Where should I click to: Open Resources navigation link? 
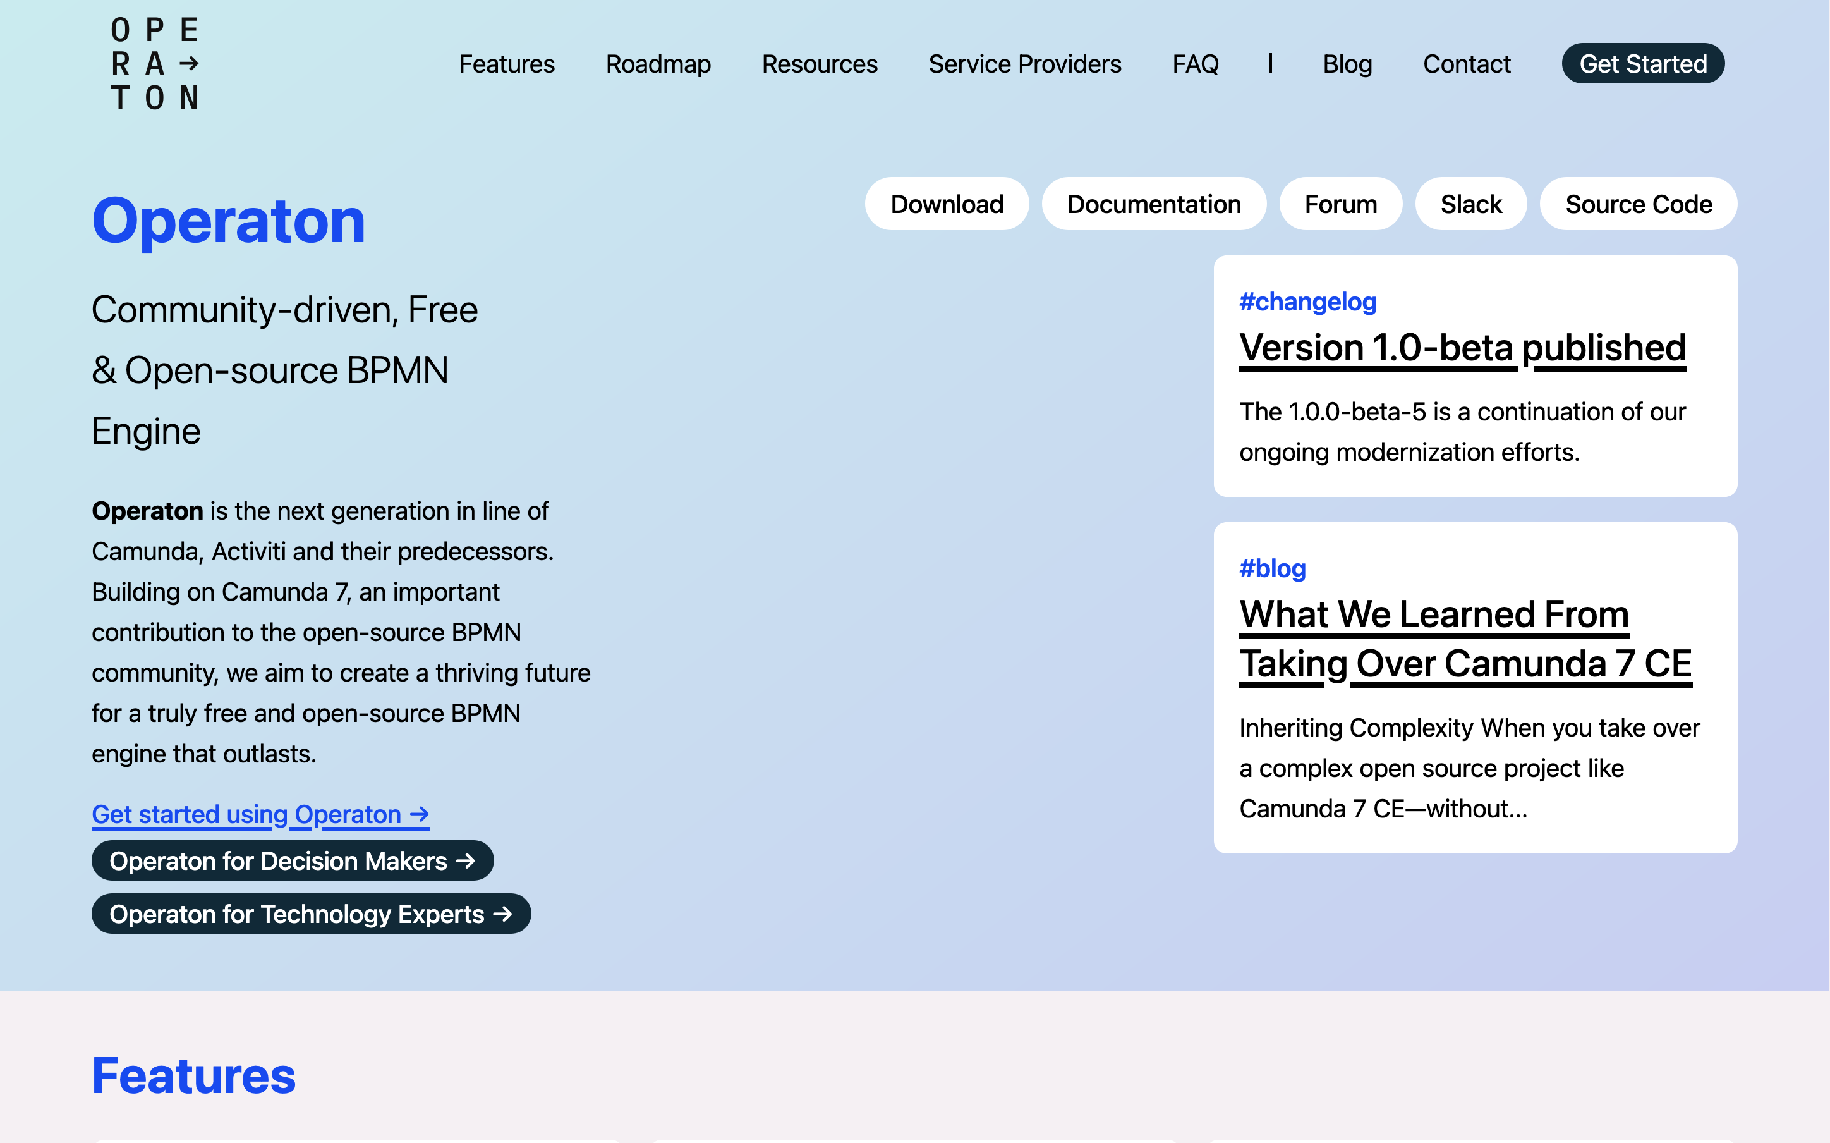click(x=819, y=64)
